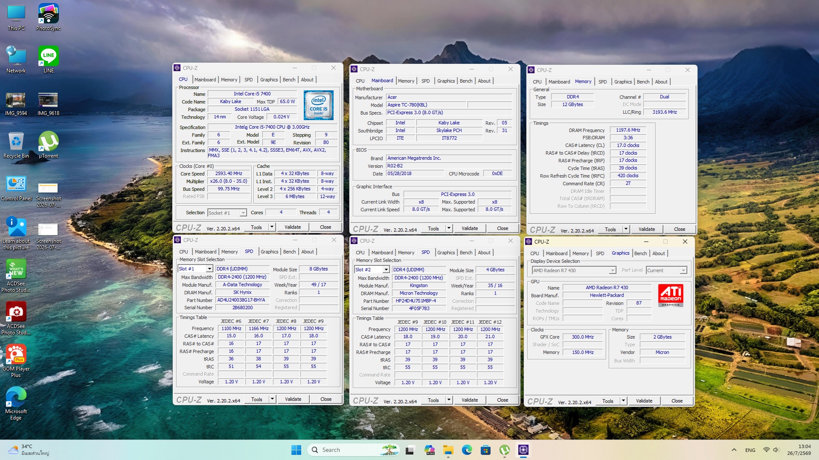Open the Socket #1 selection dropdown
The image size is (819, 460).
coord(227,213)
